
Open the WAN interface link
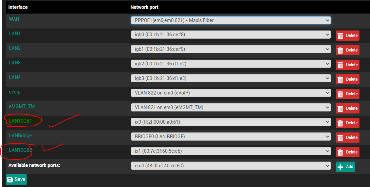tap(14, 19)
